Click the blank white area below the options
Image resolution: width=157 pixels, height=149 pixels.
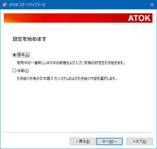click(78, 106)
